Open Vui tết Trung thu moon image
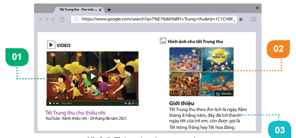This screenshot has height=138, width=296. [x=218, y=59]
